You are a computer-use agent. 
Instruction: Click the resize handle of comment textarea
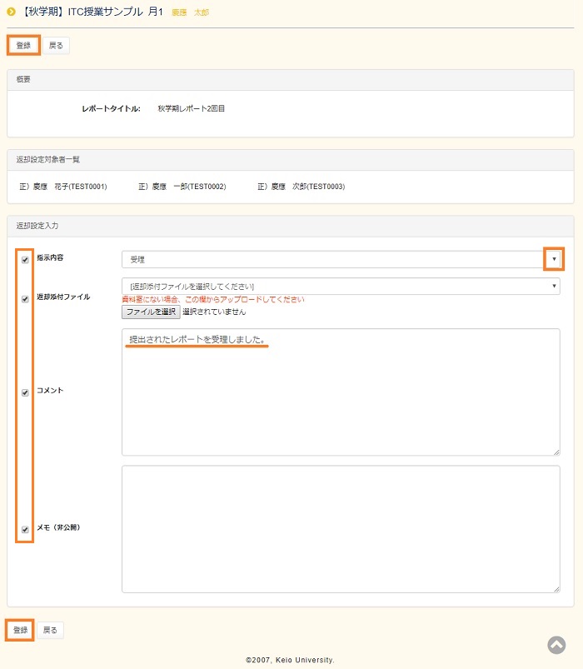tap(556, 452)
